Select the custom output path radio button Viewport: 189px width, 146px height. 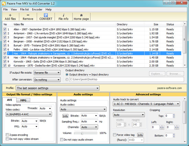(x=67, y=80)
